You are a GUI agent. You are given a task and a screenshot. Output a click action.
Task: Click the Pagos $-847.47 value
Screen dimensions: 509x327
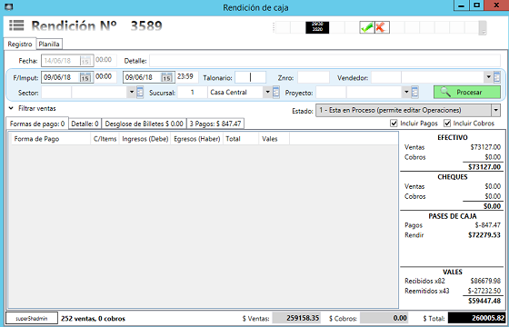[x=487, y=225]
